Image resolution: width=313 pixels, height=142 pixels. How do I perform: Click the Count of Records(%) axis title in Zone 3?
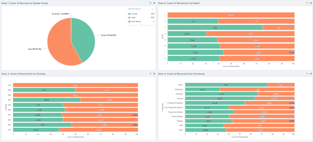pyautogui.click(x=76, y=137)
